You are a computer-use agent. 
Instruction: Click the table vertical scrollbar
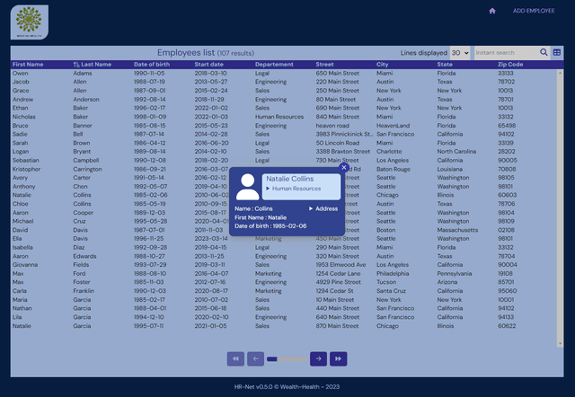point(560,208)
